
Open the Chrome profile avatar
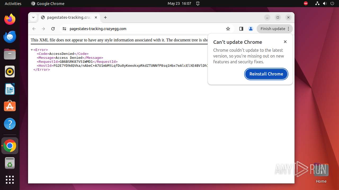pyautogui.click(x=251, y=29)
